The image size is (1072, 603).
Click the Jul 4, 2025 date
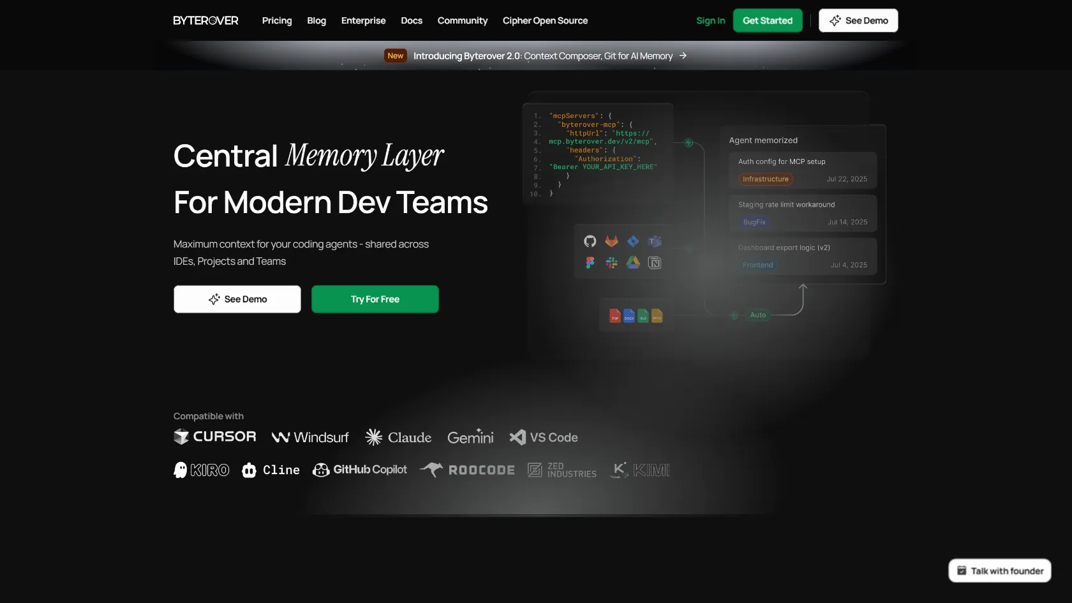849,265
